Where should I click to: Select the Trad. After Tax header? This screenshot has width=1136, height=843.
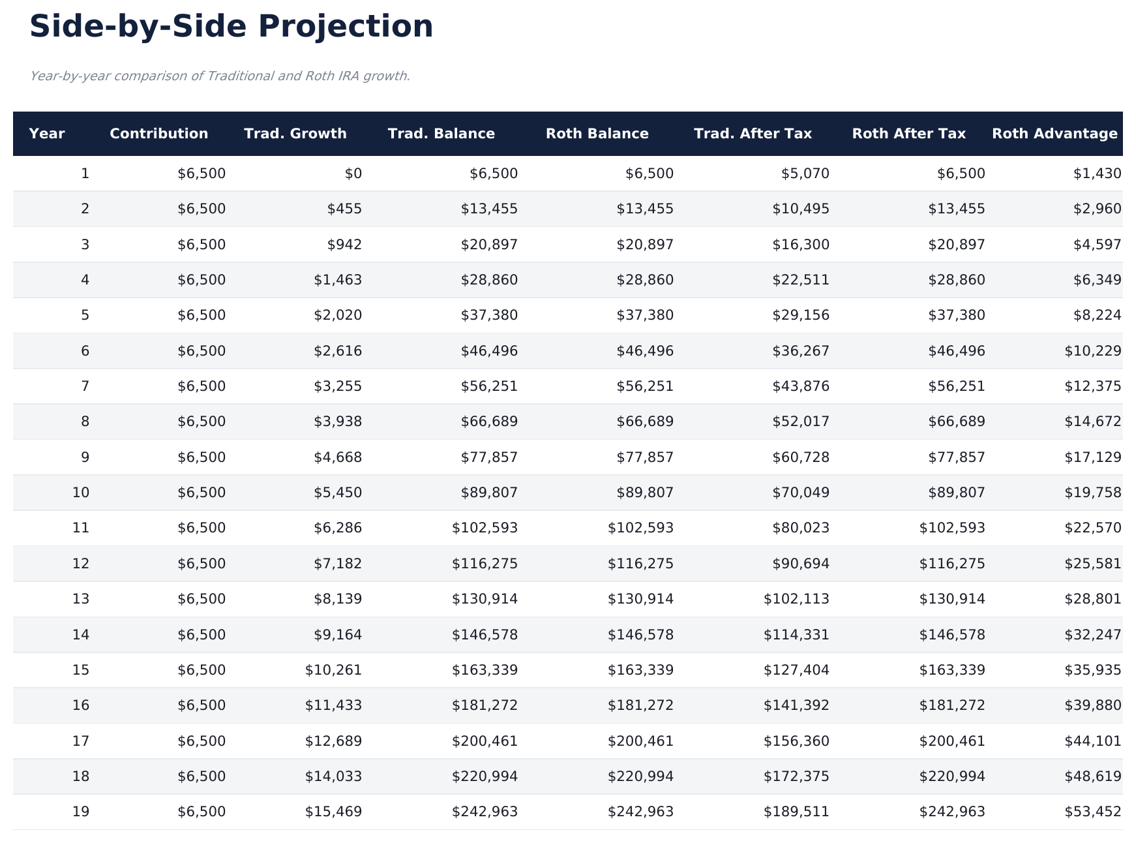point(753,134)
